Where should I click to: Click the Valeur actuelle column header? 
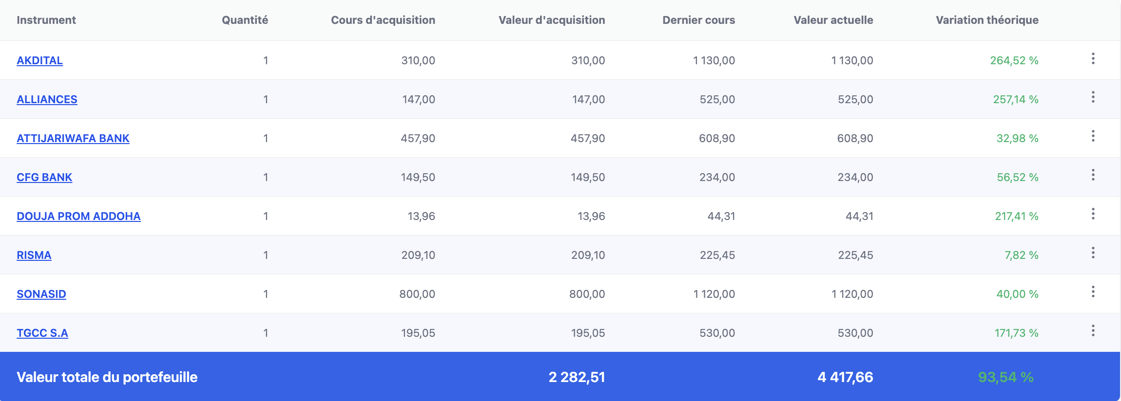(x=833, y=20)
